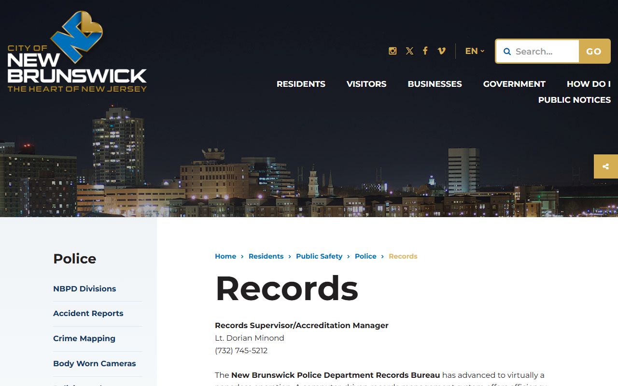Screen dimensions: 618x386
Task: Expand the EN language dropdown
Action: click(x=475, y=51)
